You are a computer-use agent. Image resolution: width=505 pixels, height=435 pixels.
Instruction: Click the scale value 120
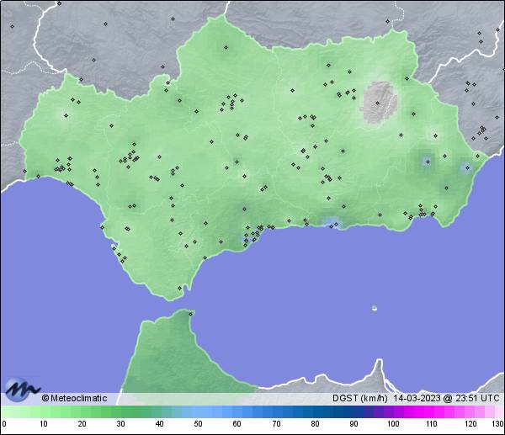pos(470,423)
